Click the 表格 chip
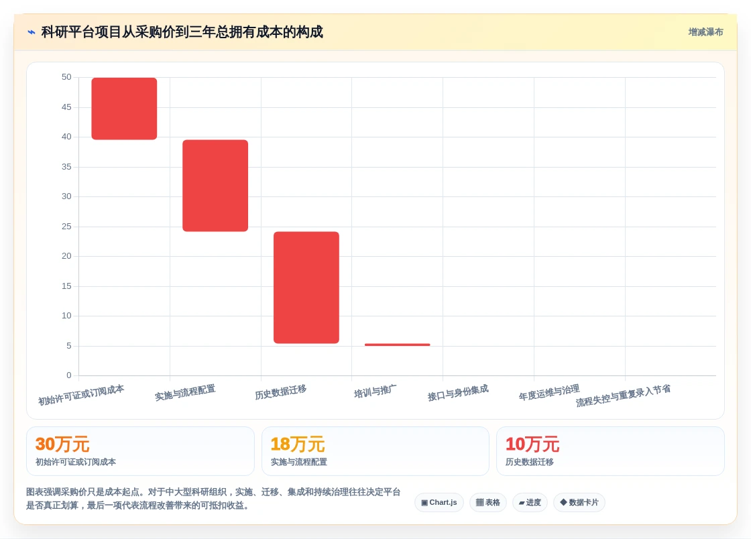The image size is (751, 539). point(488,502)
